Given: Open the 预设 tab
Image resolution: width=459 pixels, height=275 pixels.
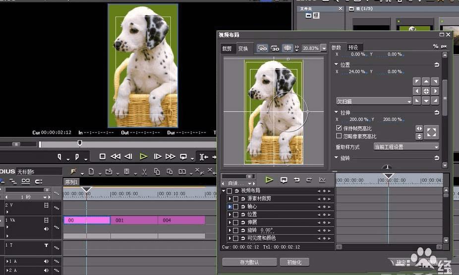Looking at the screenshot, I should tap(353, 47).
